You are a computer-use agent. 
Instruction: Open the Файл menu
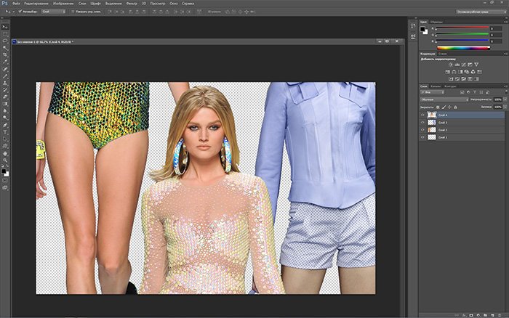click(x=16, y=4)
